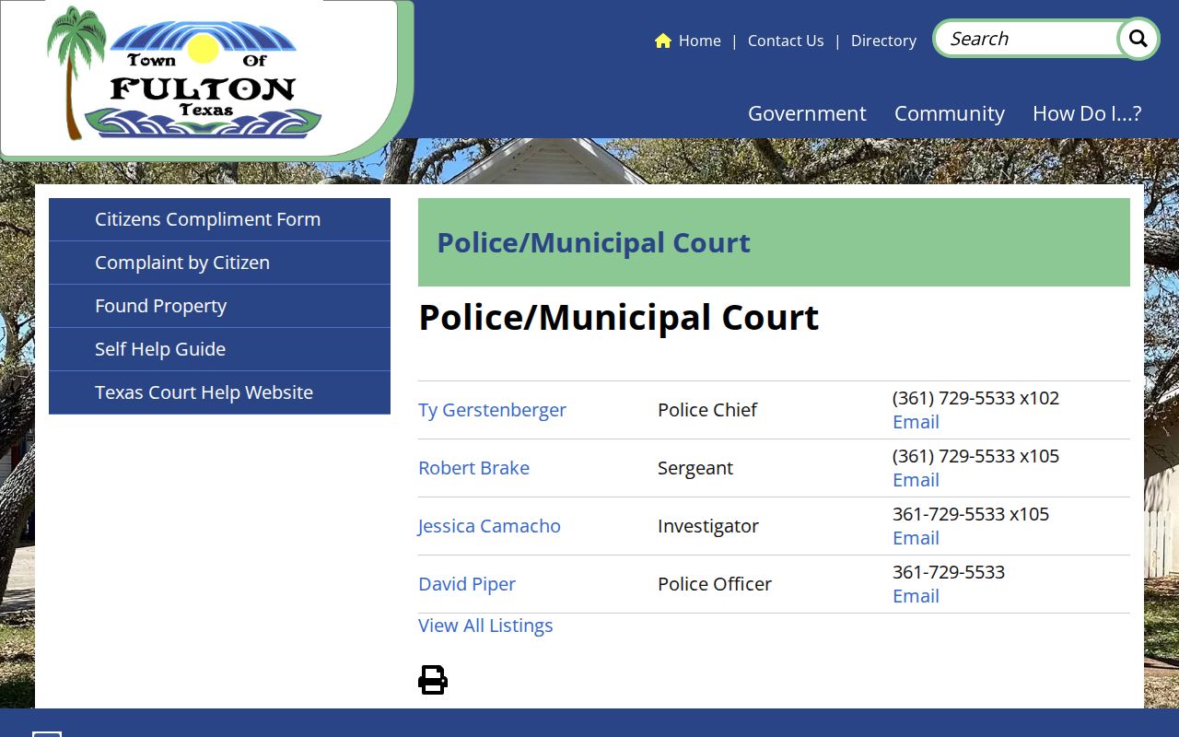Click the Police Officer title text
This screenshot has height=737, width=1179.
point(715,584)
